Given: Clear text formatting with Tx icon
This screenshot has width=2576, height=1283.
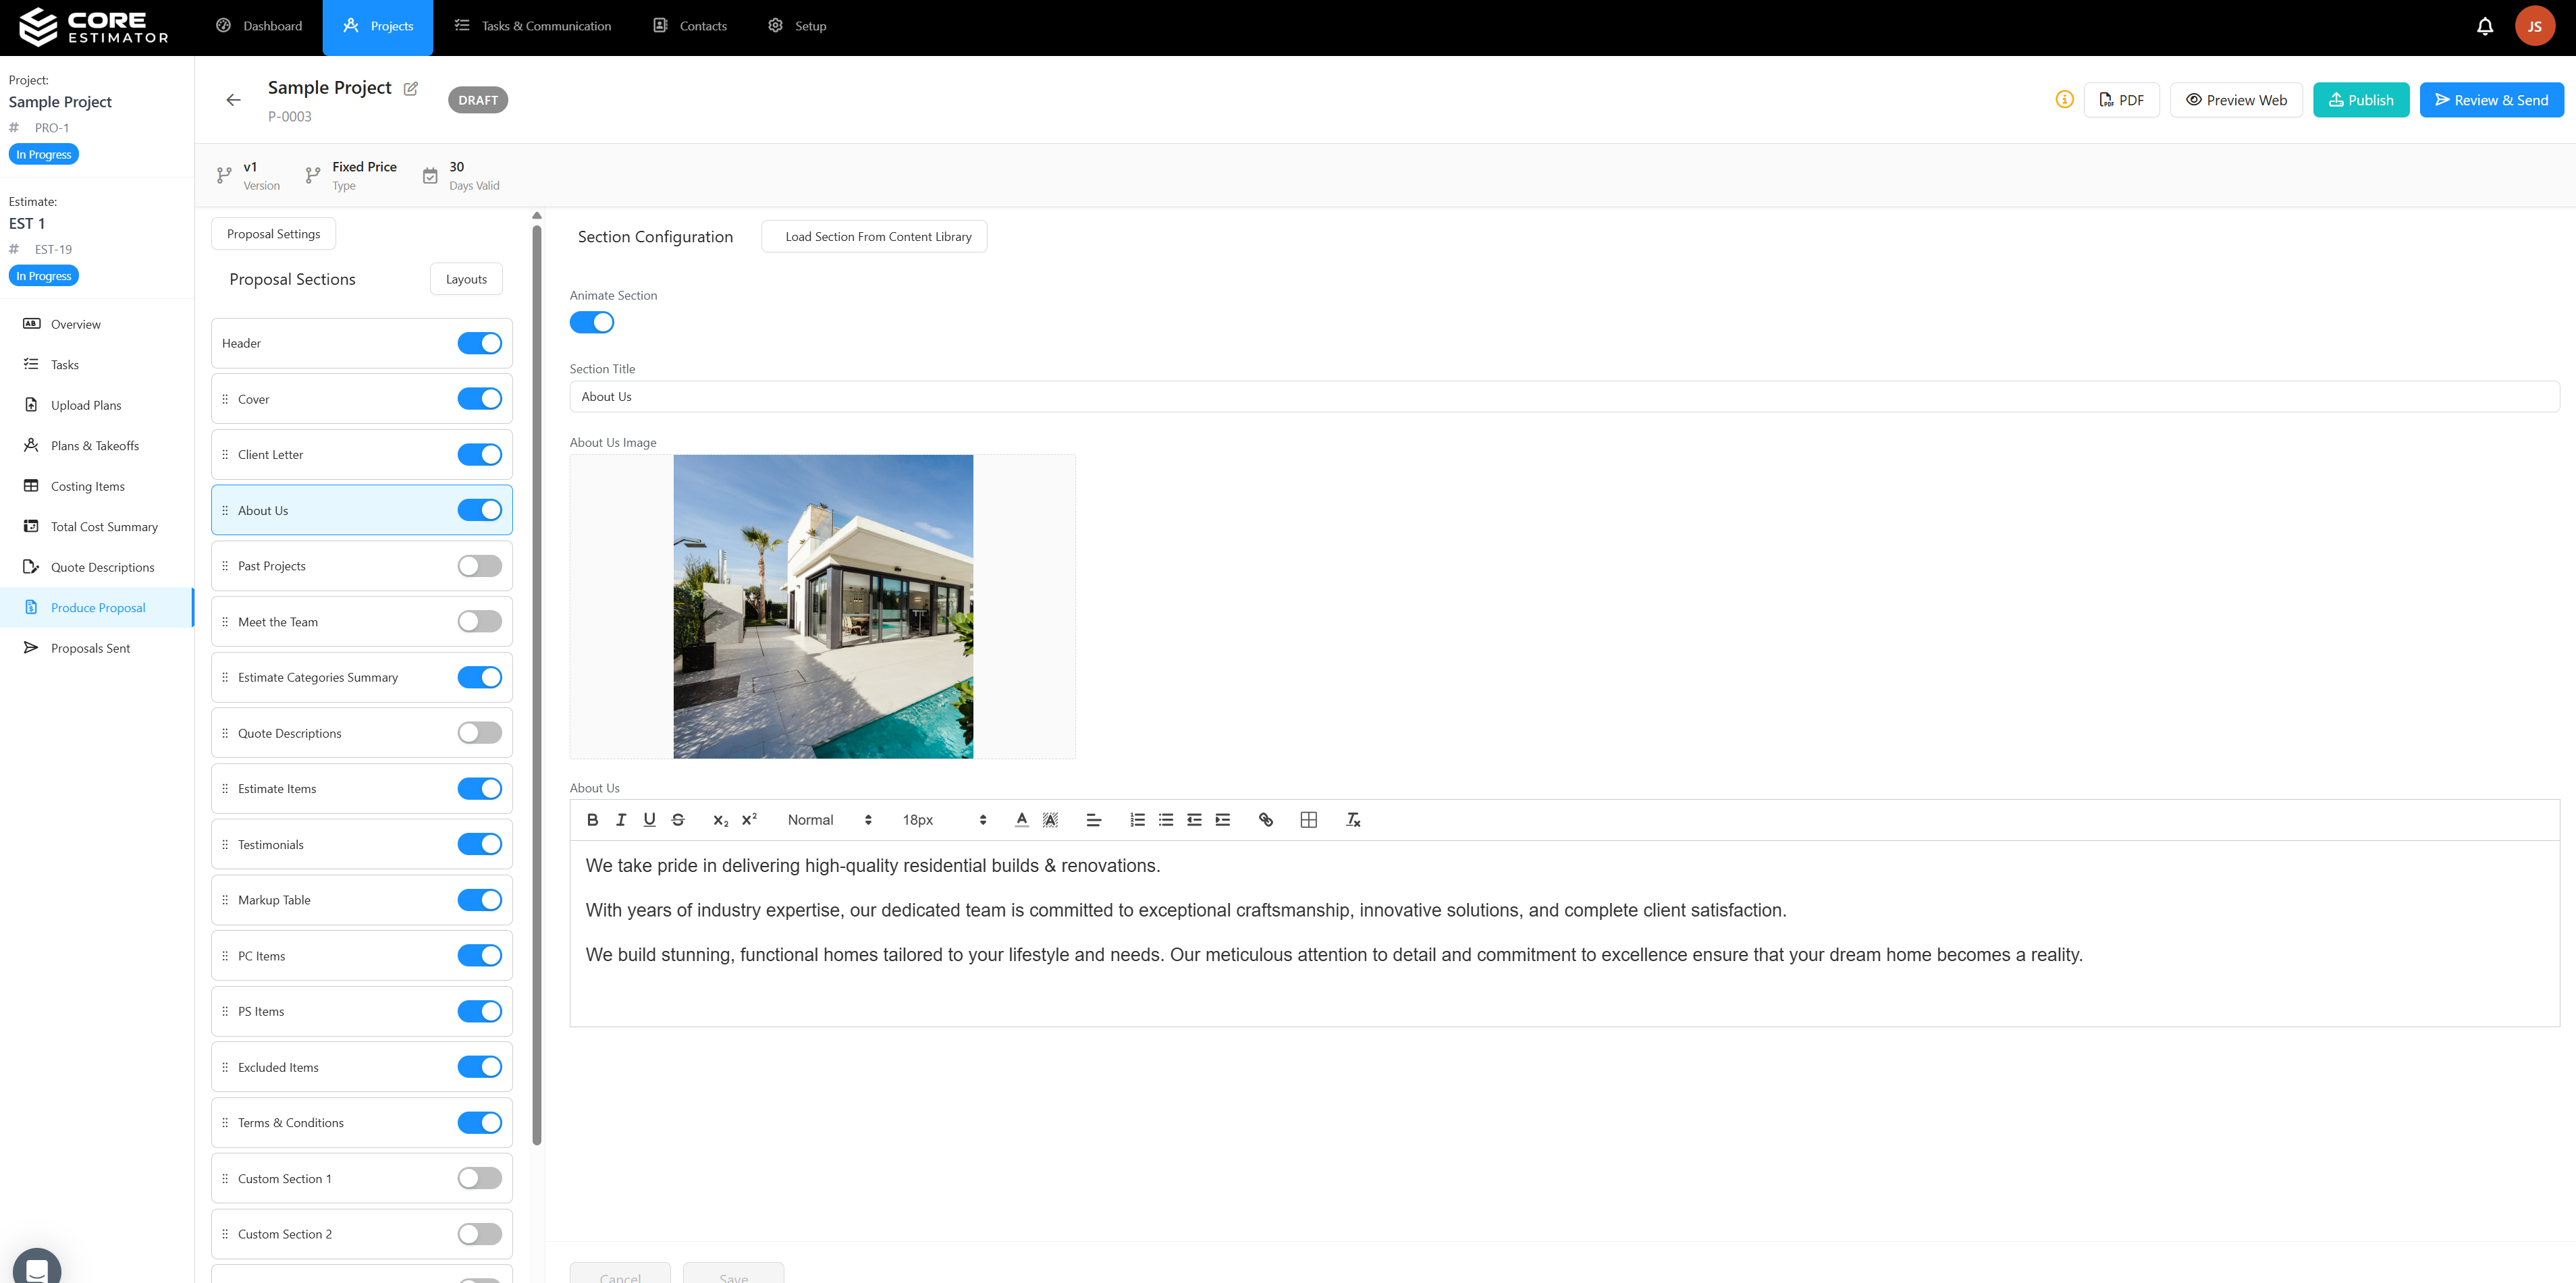Looking at the screenshot, I should 1353,820.
